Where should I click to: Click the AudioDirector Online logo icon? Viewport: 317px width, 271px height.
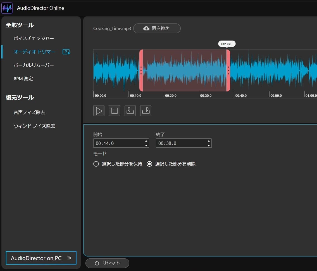pos(7,8)
